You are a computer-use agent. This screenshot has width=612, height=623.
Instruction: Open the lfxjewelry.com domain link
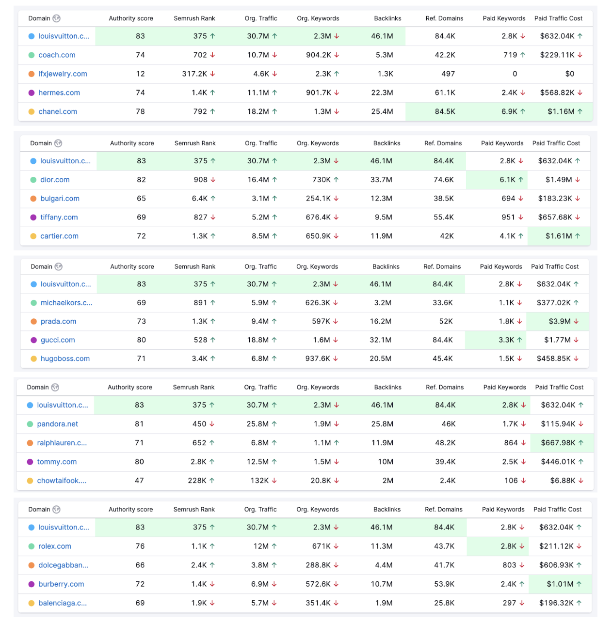pos(63,74)
